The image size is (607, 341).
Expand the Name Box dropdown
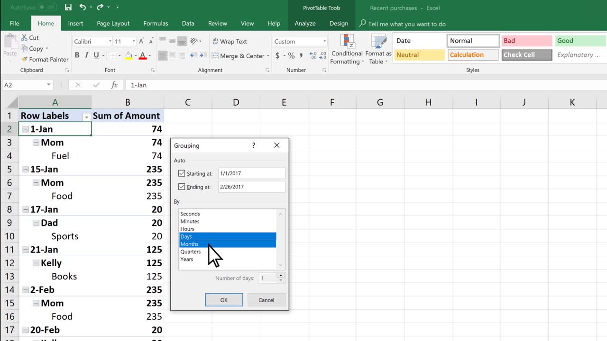(x=48, y=85)
